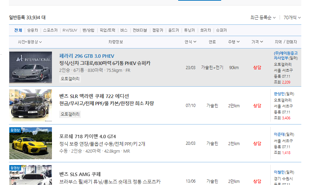Click the 90km mileage cell

pos(234,68)
